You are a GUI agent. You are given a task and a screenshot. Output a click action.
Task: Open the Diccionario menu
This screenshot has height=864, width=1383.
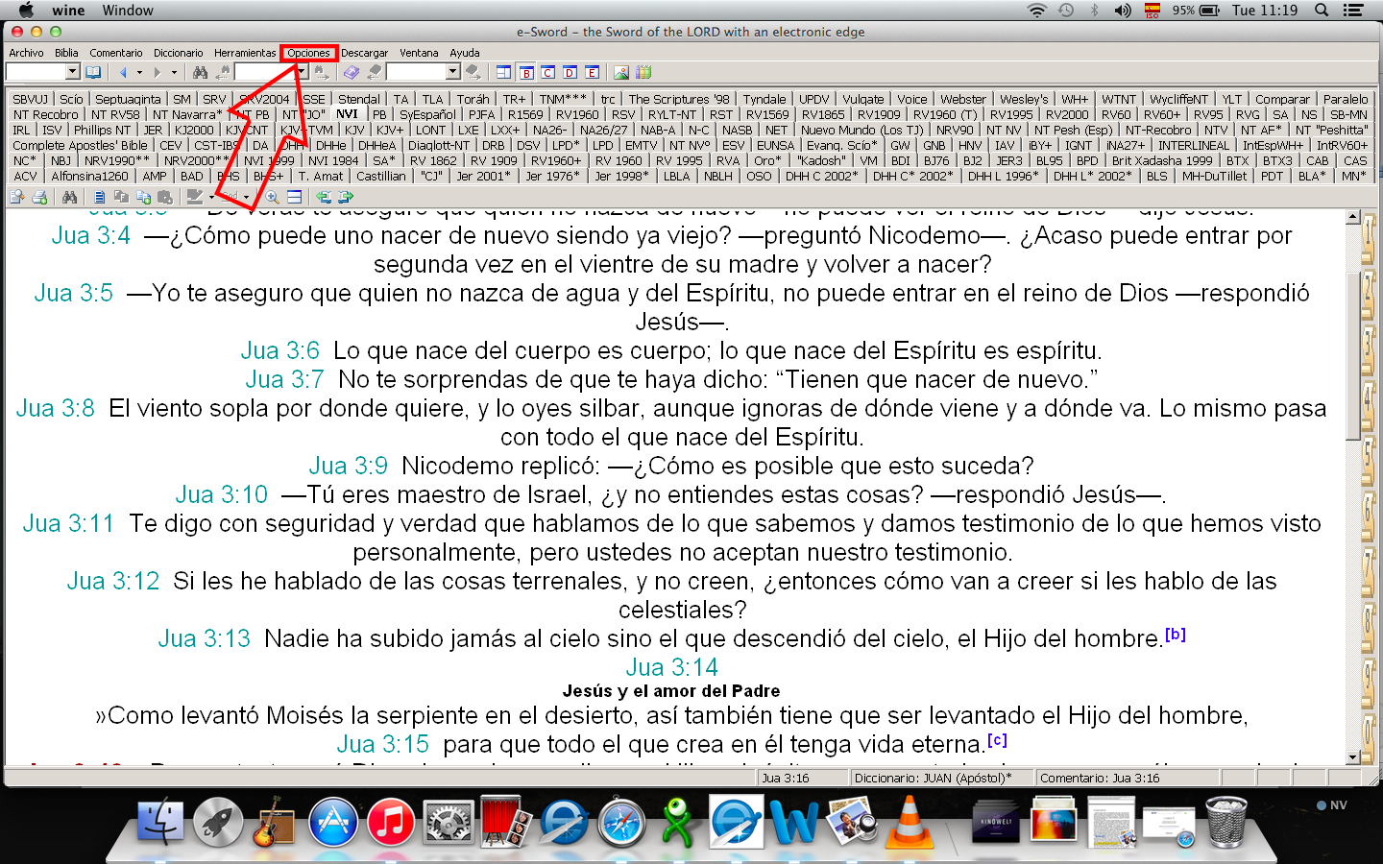(179, 53)
